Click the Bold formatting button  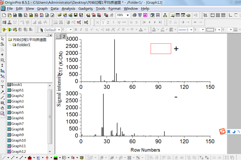point(76,30)
